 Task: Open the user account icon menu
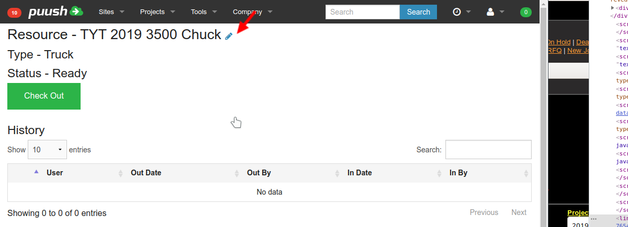(x=495, y=12)
